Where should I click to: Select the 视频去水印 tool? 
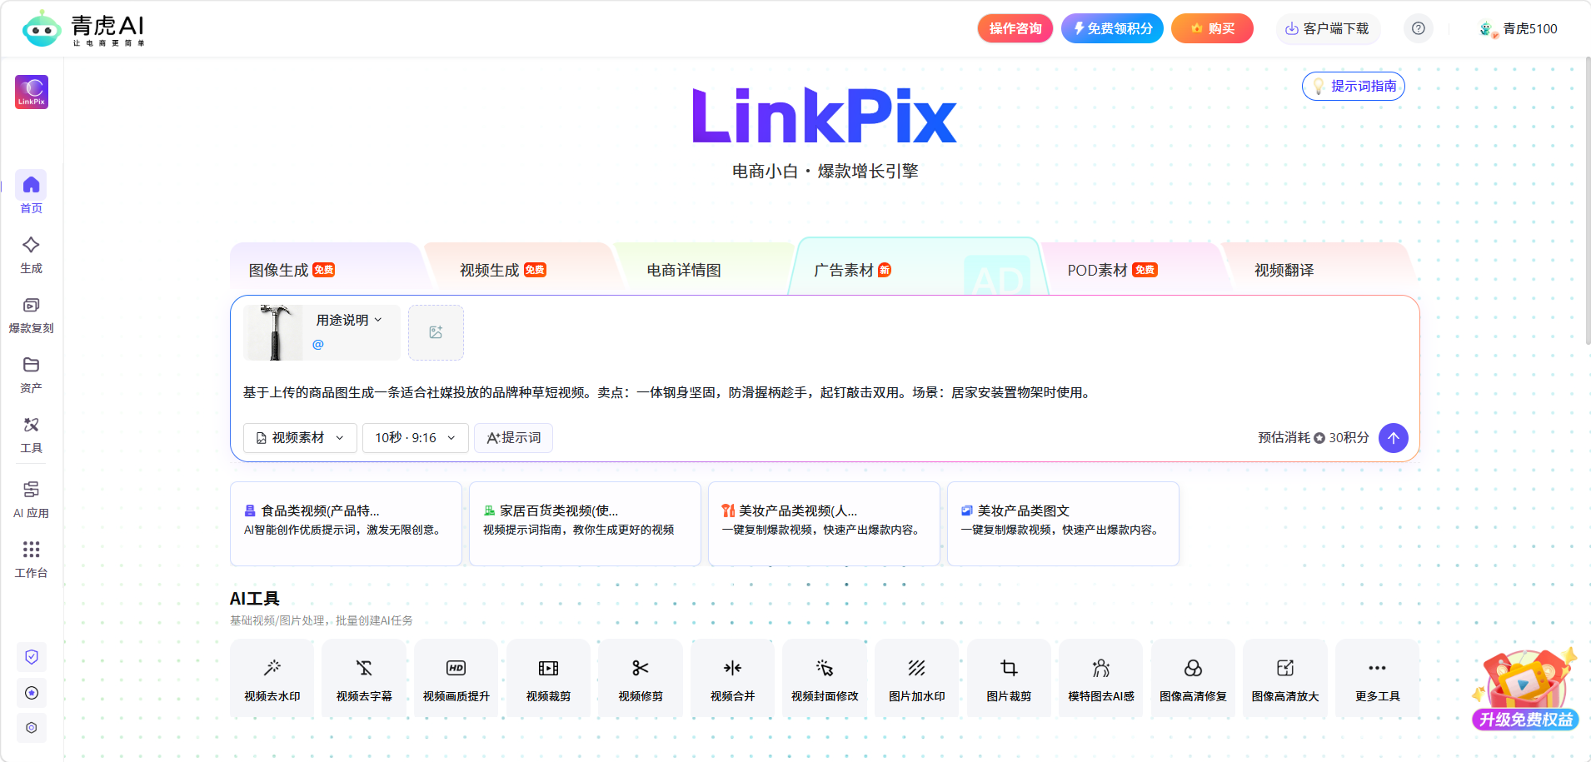pos(272,679)
